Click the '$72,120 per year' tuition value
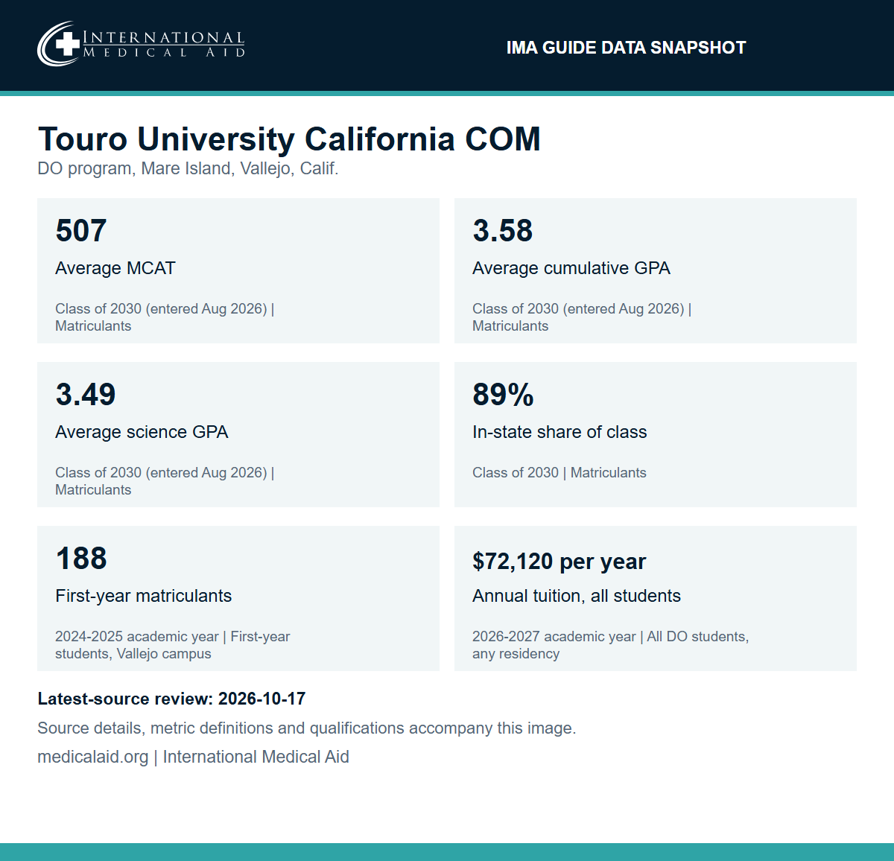This screenshot has width=894, height=861. click(x=559, y=562)
